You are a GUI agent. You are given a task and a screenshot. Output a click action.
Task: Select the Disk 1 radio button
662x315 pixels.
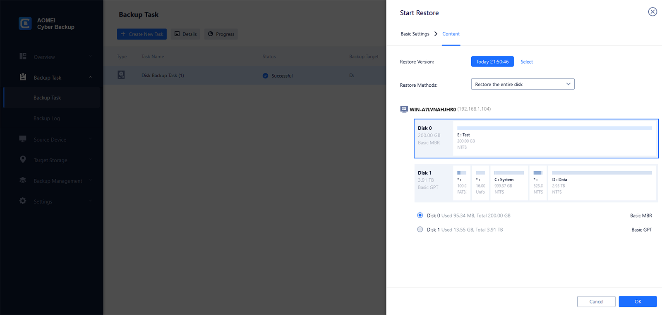[420, 229]
